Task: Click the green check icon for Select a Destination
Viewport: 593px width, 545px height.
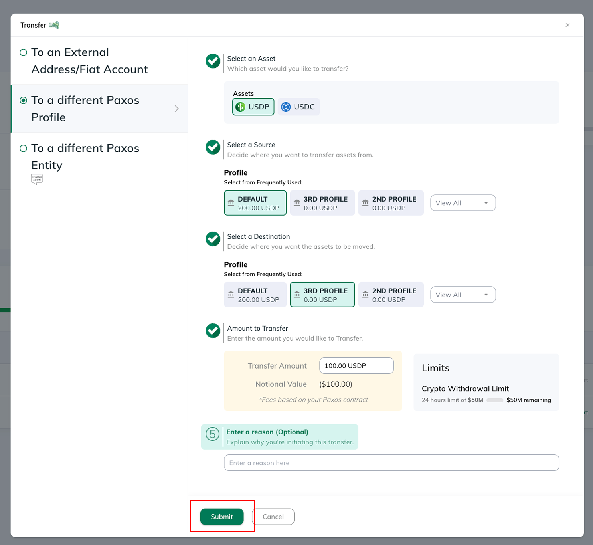Action: coord(213,239)
